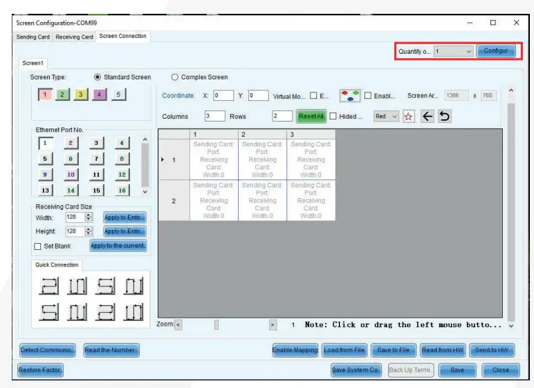Screen dimensions: 534x388
Task: Select sending card number 5 square
Action: click(118, 95)
